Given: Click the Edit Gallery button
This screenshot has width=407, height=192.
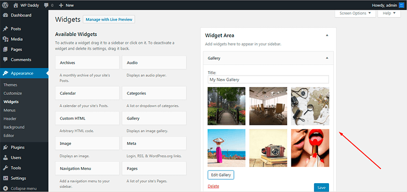Looking at the screenshot, I should (221, 175).
